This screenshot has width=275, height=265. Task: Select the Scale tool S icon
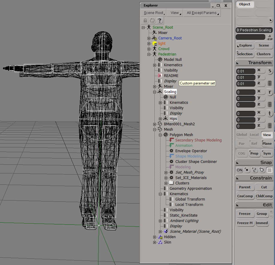pos(270,71)
